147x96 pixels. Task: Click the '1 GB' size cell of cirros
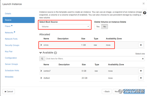(83, 45)
